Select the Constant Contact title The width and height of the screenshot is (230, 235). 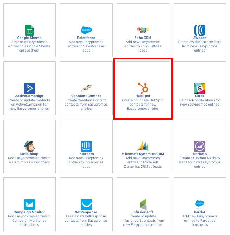(86, 96)
